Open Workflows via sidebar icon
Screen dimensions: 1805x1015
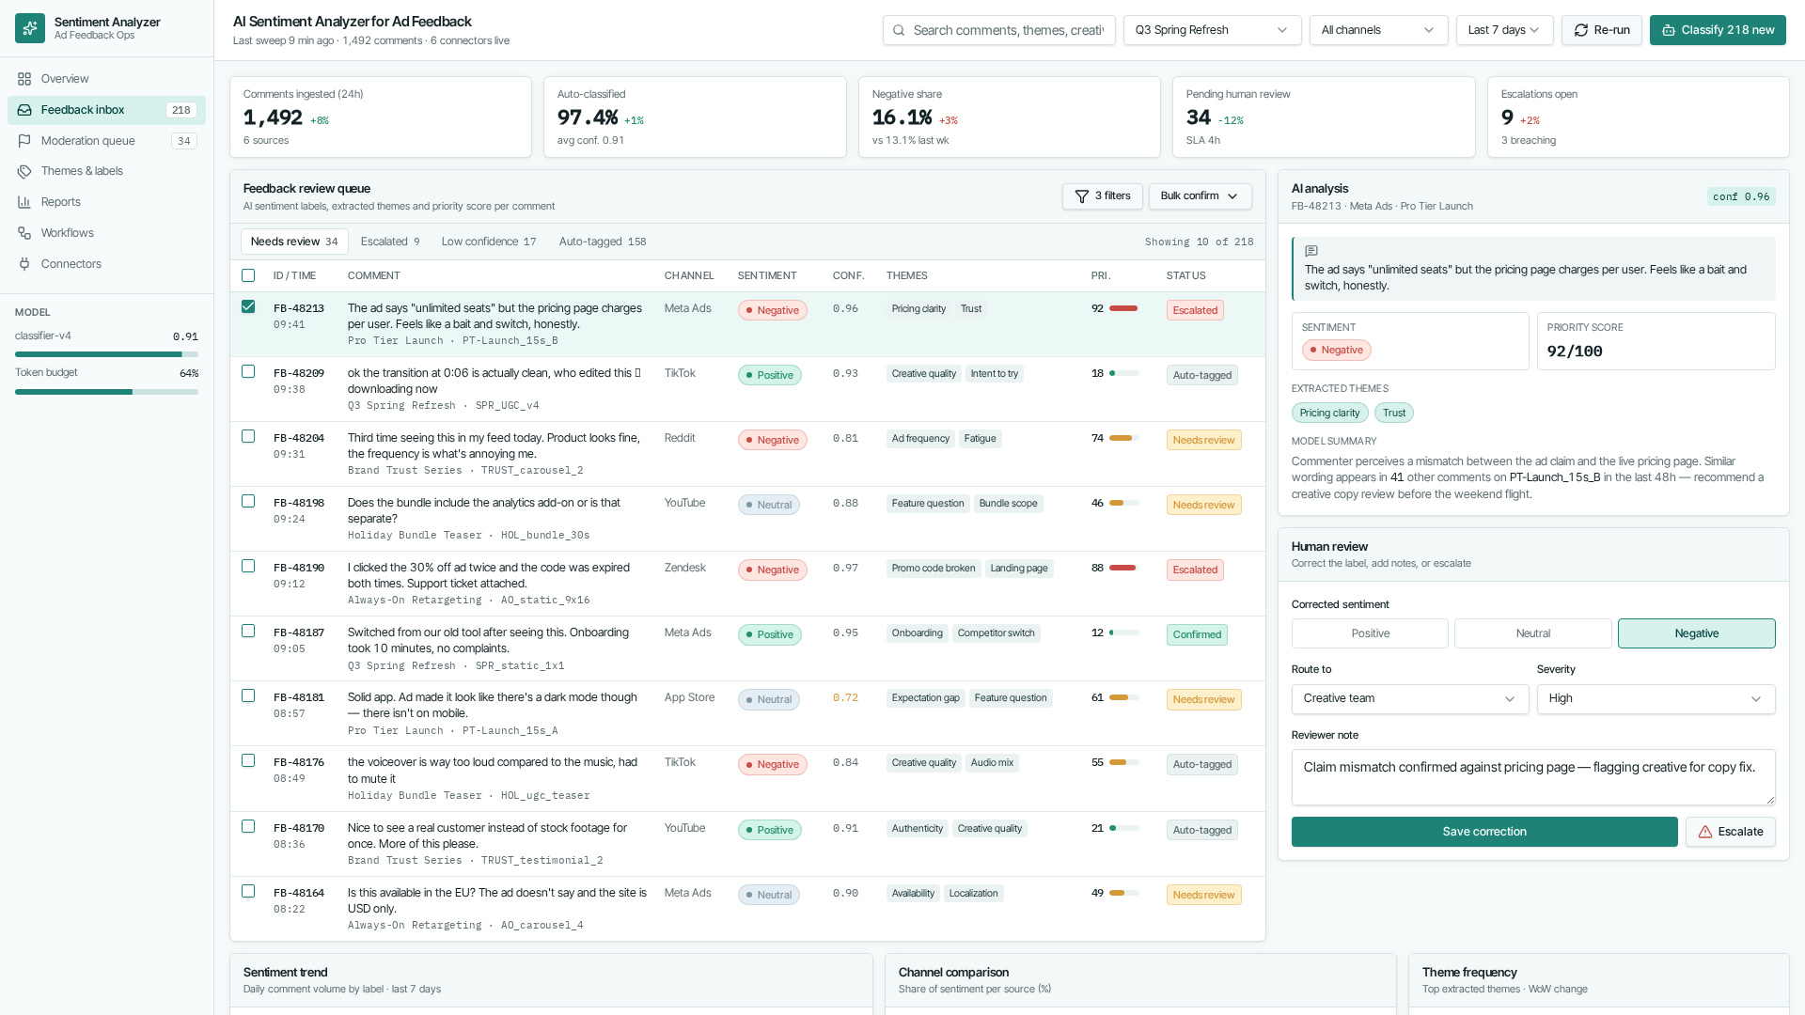pos(24,233)
